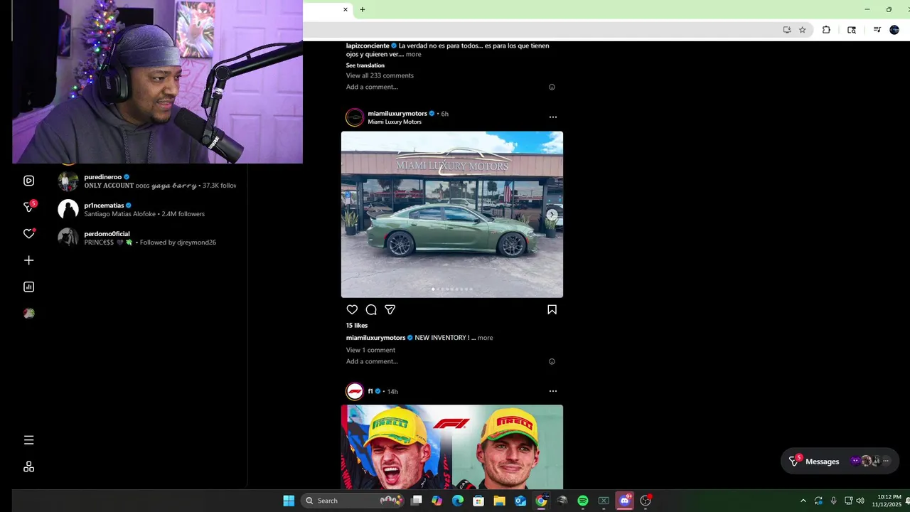The height and width of the screenshot is (512, 910).
Task: Open the hamburger More menu in sidebar
Action: (x=28, y=440)
